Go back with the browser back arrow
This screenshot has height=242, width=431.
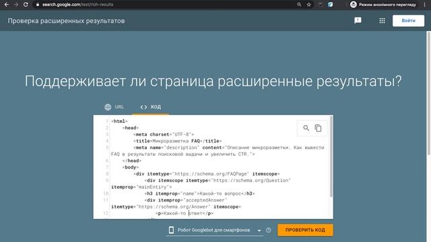click(x=6, y=5)
